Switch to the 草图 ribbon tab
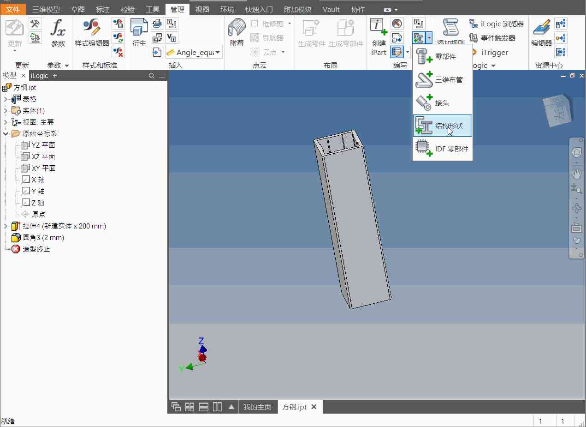The width and height of the screenshot is (586, 427). pos(78,9)
